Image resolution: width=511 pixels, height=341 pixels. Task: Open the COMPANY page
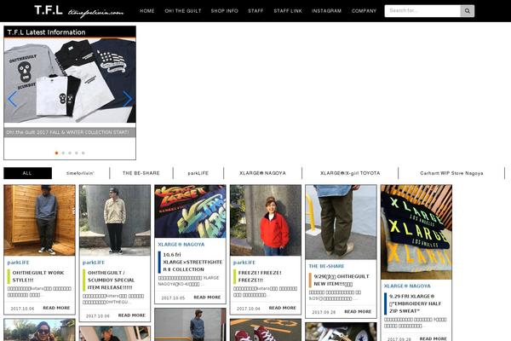(364, 11)
